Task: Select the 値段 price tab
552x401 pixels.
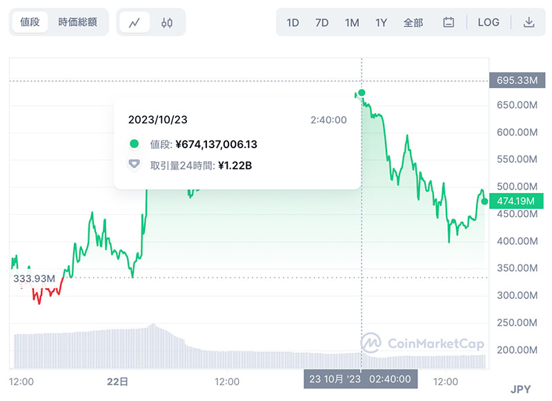Action: (30, 22)
